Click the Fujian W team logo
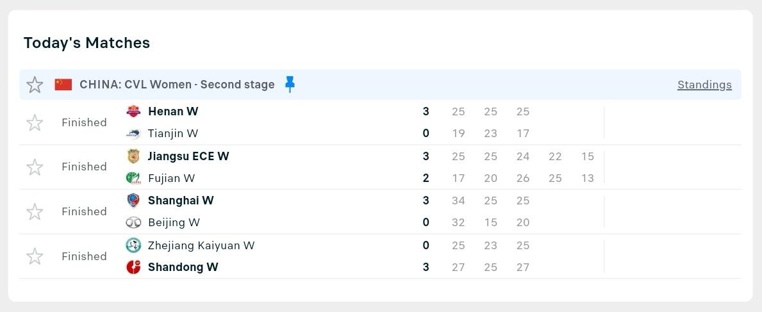Image resolution: width=762 pixels, height=312 pixels. click(133, 178)
